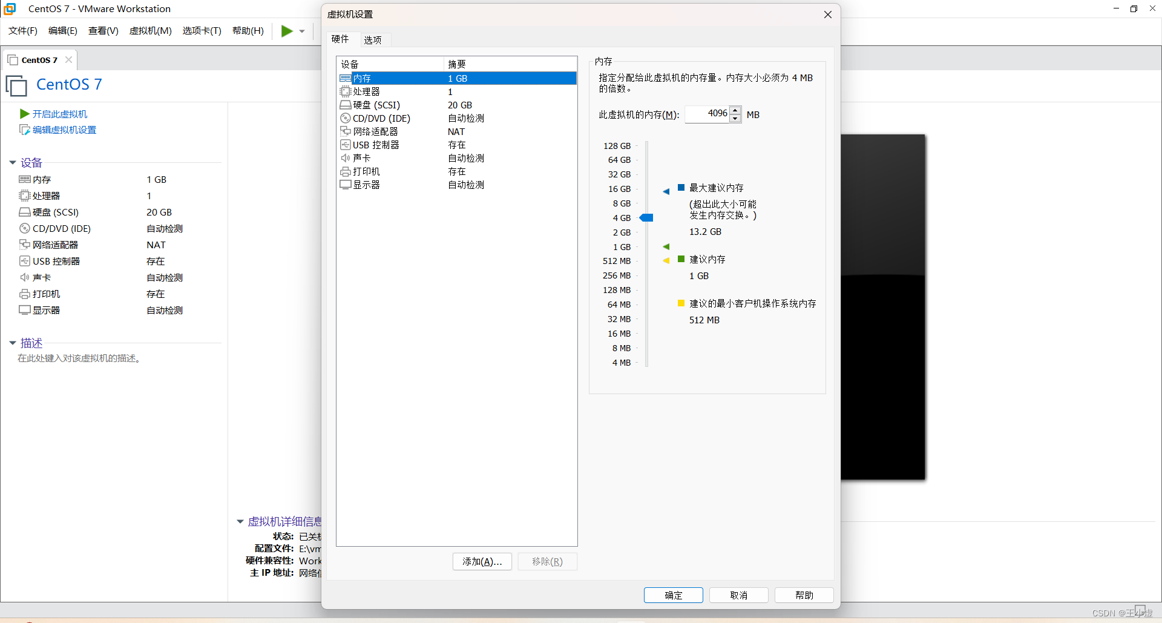The height and width of the screenshot is (623, 1162).
Task: Open the 查看(V) menu
Action: pyautogui.click(x=103, y=31)
